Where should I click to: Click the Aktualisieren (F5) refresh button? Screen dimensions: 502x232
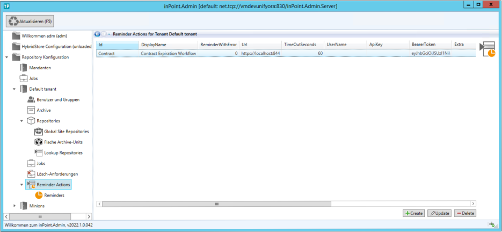30,21
